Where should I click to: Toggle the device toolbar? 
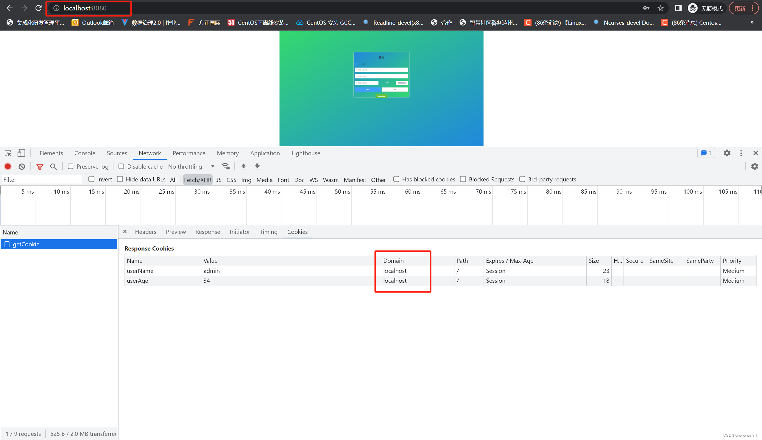[21, 153]
